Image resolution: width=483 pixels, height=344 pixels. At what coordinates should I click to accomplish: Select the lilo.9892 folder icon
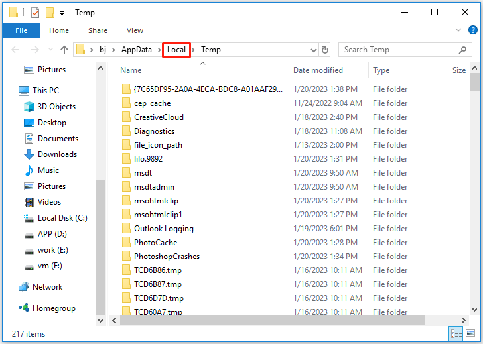[x=126, y=159]
